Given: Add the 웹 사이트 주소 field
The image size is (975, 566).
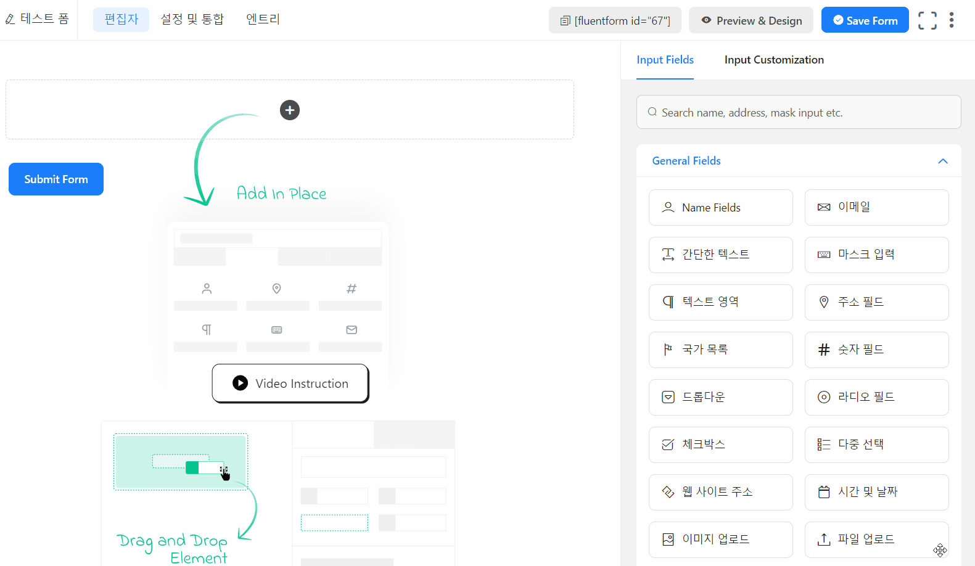Looking at the screenshot, I should click(x=720, y=492).
